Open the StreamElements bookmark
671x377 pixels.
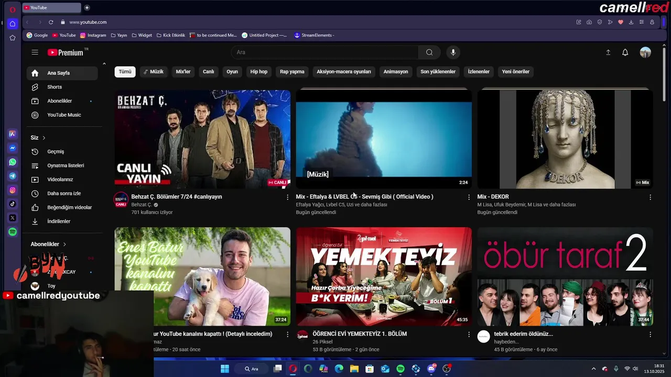click(x=314, y=35)
